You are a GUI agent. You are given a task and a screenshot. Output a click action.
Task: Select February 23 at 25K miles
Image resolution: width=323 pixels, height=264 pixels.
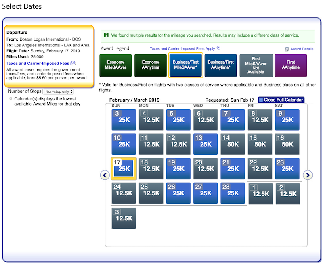[287, 168]
